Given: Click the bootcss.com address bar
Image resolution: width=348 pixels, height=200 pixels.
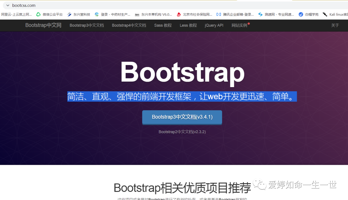Looking at the screenshot, I should coord(175,5).
